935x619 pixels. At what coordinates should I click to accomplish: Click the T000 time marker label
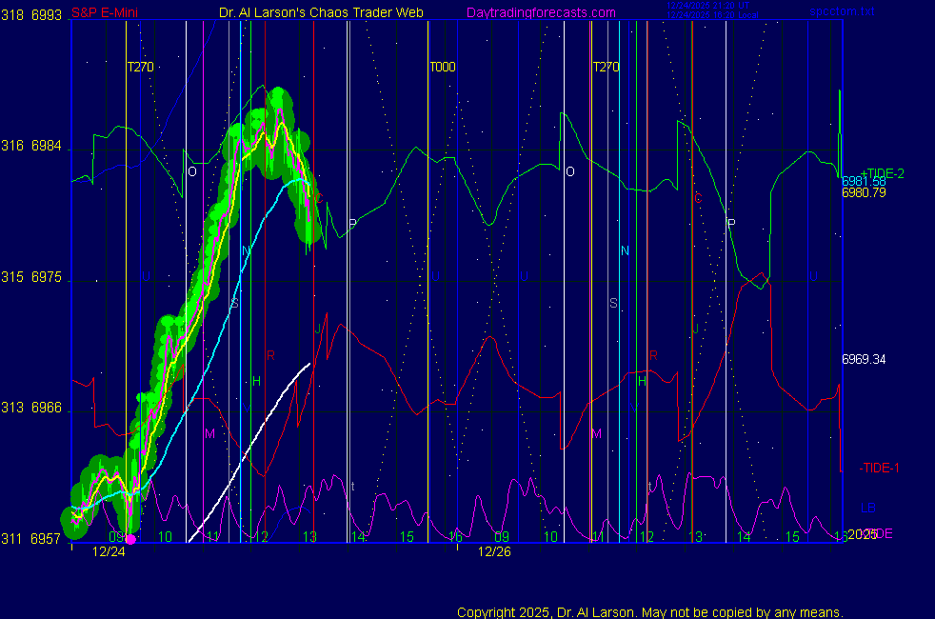(x=443, y=68)
